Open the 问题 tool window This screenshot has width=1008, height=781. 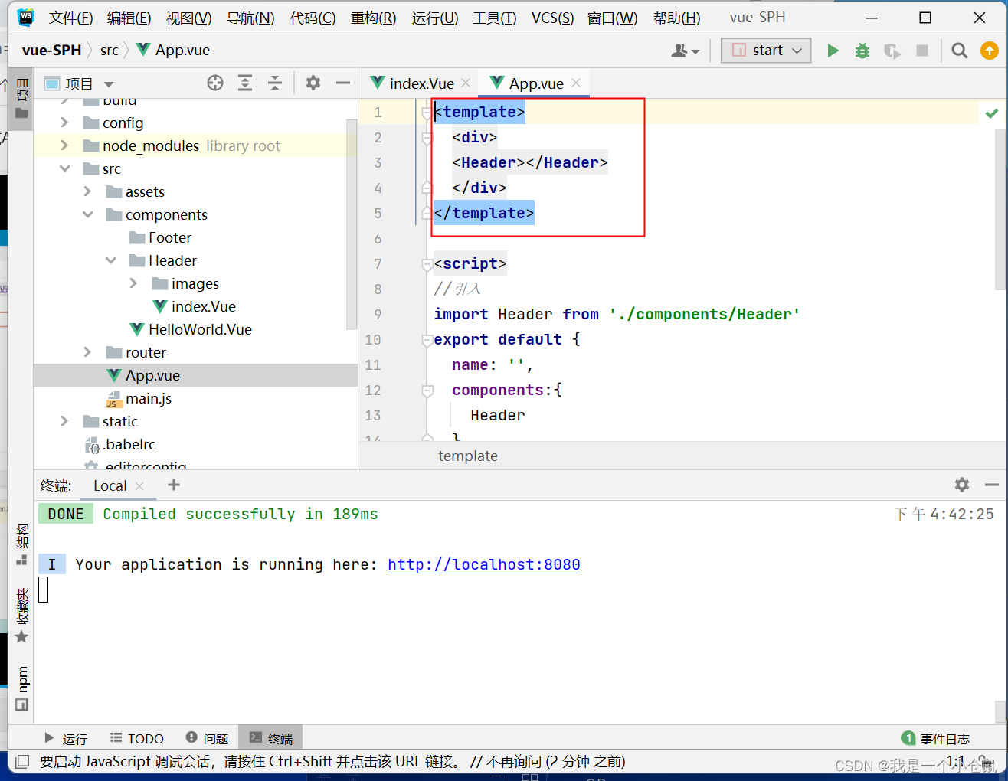208,738
